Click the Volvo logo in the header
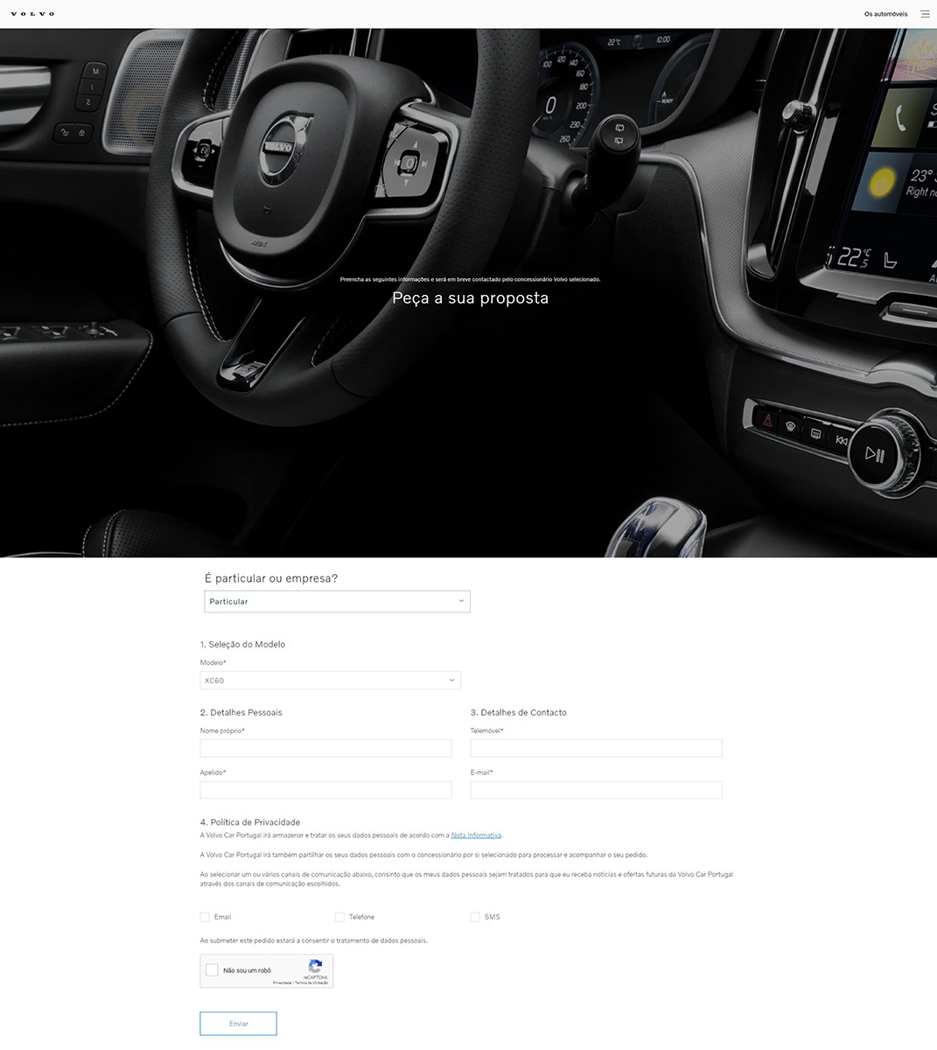937x1050 pixels. [x=32, y=14]
